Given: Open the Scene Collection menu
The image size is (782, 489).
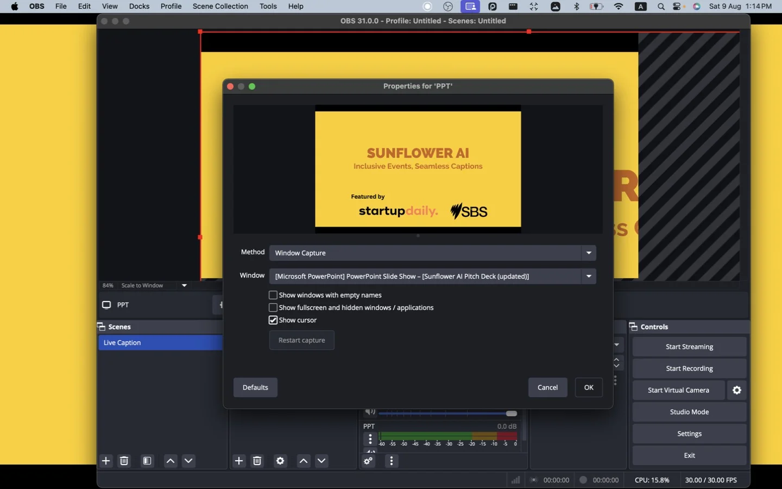Looking at the screenshot, I should (220, 7).
